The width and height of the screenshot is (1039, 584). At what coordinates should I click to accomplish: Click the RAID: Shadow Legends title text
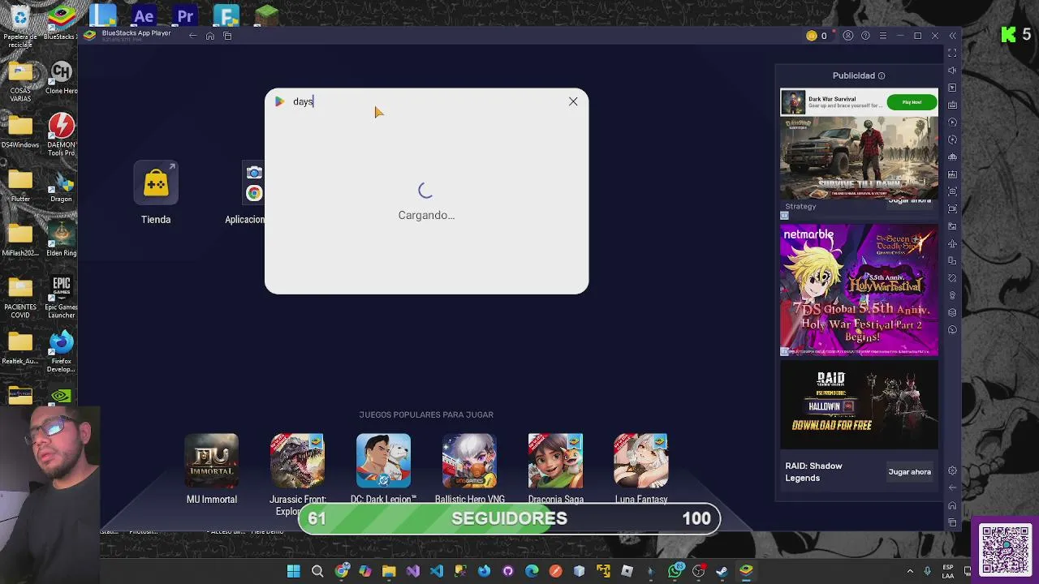coord(813,472)
